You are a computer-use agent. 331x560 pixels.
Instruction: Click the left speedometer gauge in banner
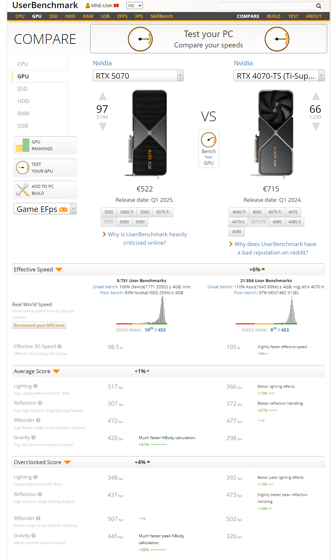tap(140, 39)
